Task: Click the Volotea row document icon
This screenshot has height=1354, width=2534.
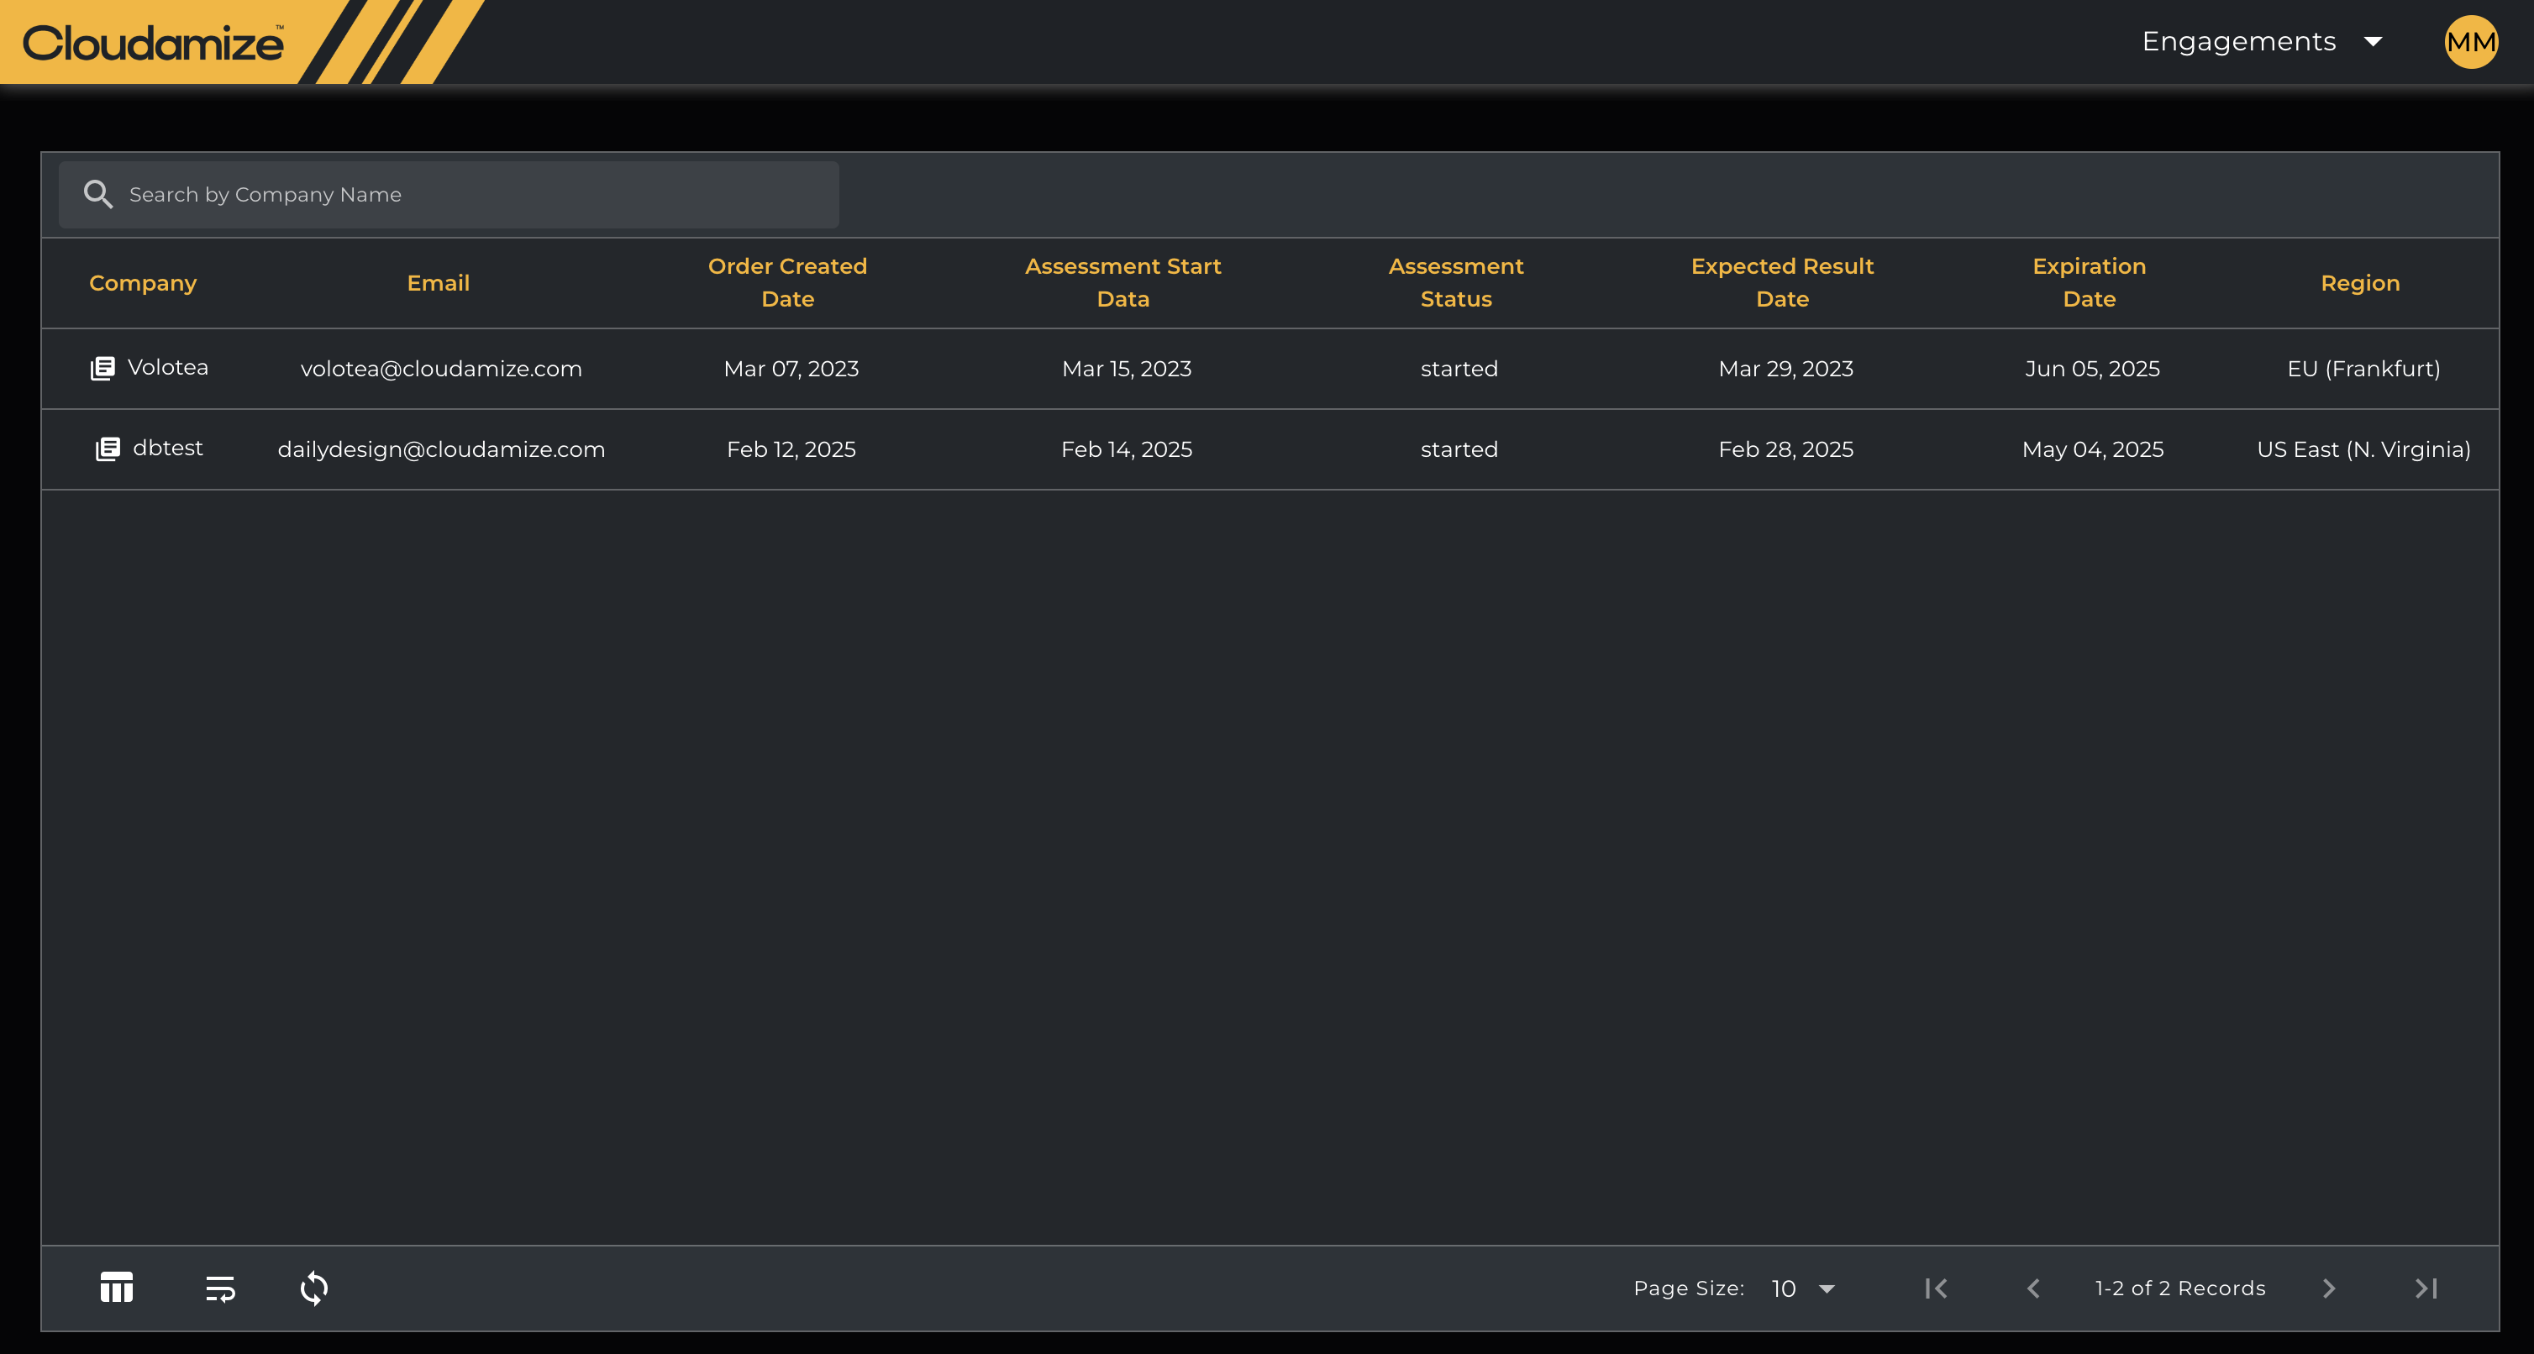Action: (103, 369)
